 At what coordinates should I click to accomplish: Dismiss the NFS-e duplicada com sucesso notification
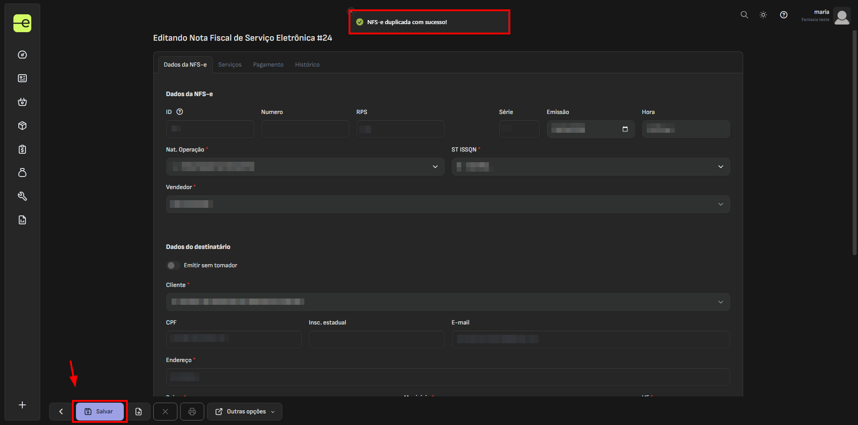[x=351, y=11]
